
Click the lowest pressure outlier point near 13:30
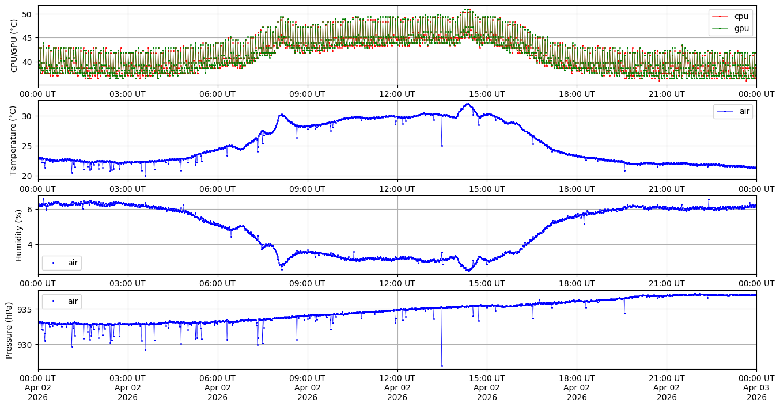pos(442,366)
